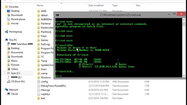Click the cmd.exe window title bar
This screenshot has width=187, height=105.
point(120,15)
